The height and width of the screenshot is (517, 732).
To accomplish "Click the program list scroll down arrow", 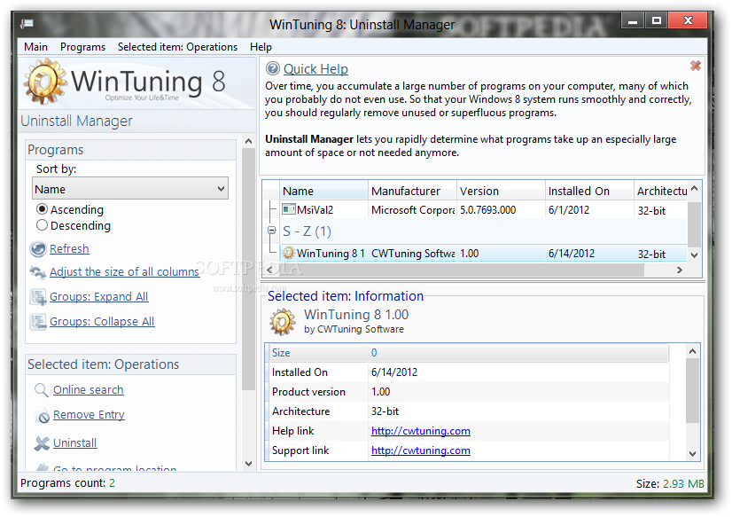I will pos(694,255).
